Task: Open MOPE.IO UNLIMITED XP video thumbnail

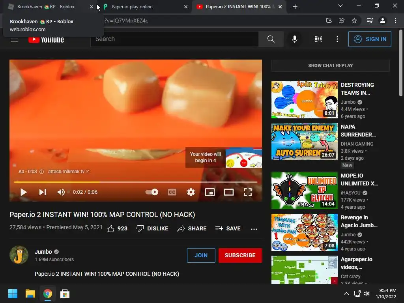Action: click(304, 191)
